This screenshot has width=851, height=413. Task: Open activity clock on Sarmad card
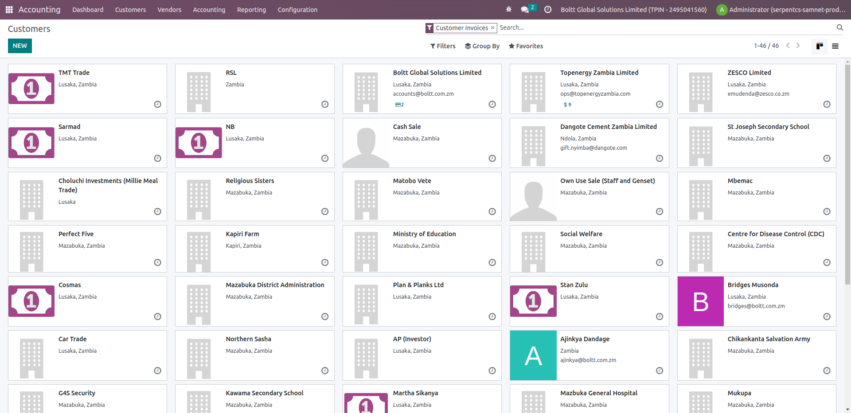tap(157, 158)
